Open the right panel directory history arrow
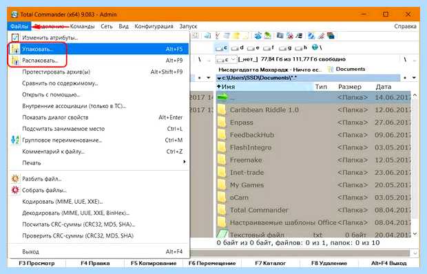Image resolution: width=427 pixels, height=274 pixels. (414, 78)
